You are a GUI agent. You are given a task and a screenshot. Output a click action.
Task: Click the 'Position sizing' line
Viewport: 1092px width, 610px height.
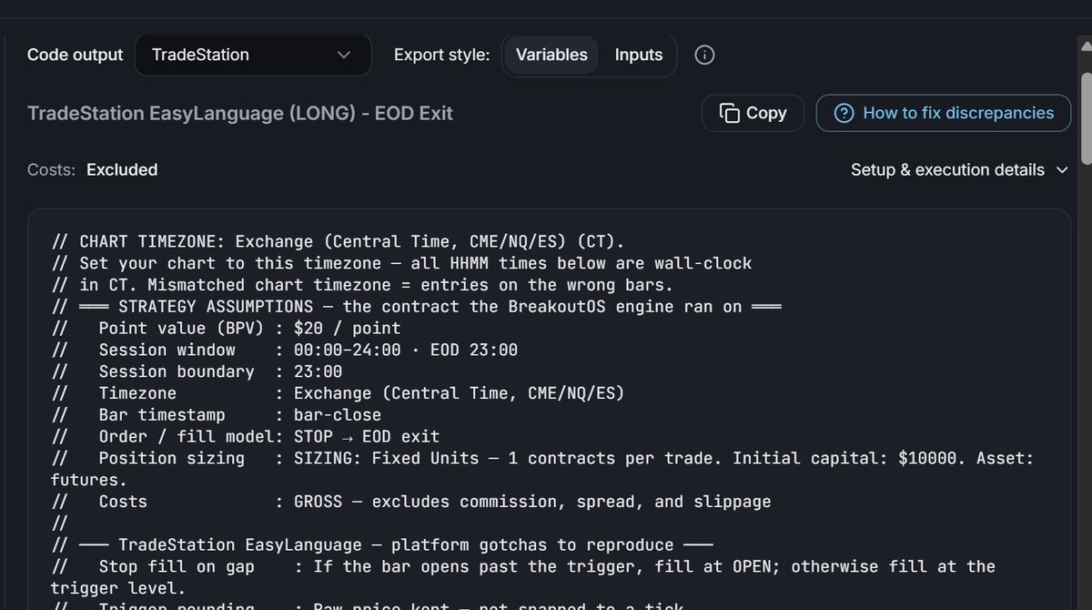point(542,469)
